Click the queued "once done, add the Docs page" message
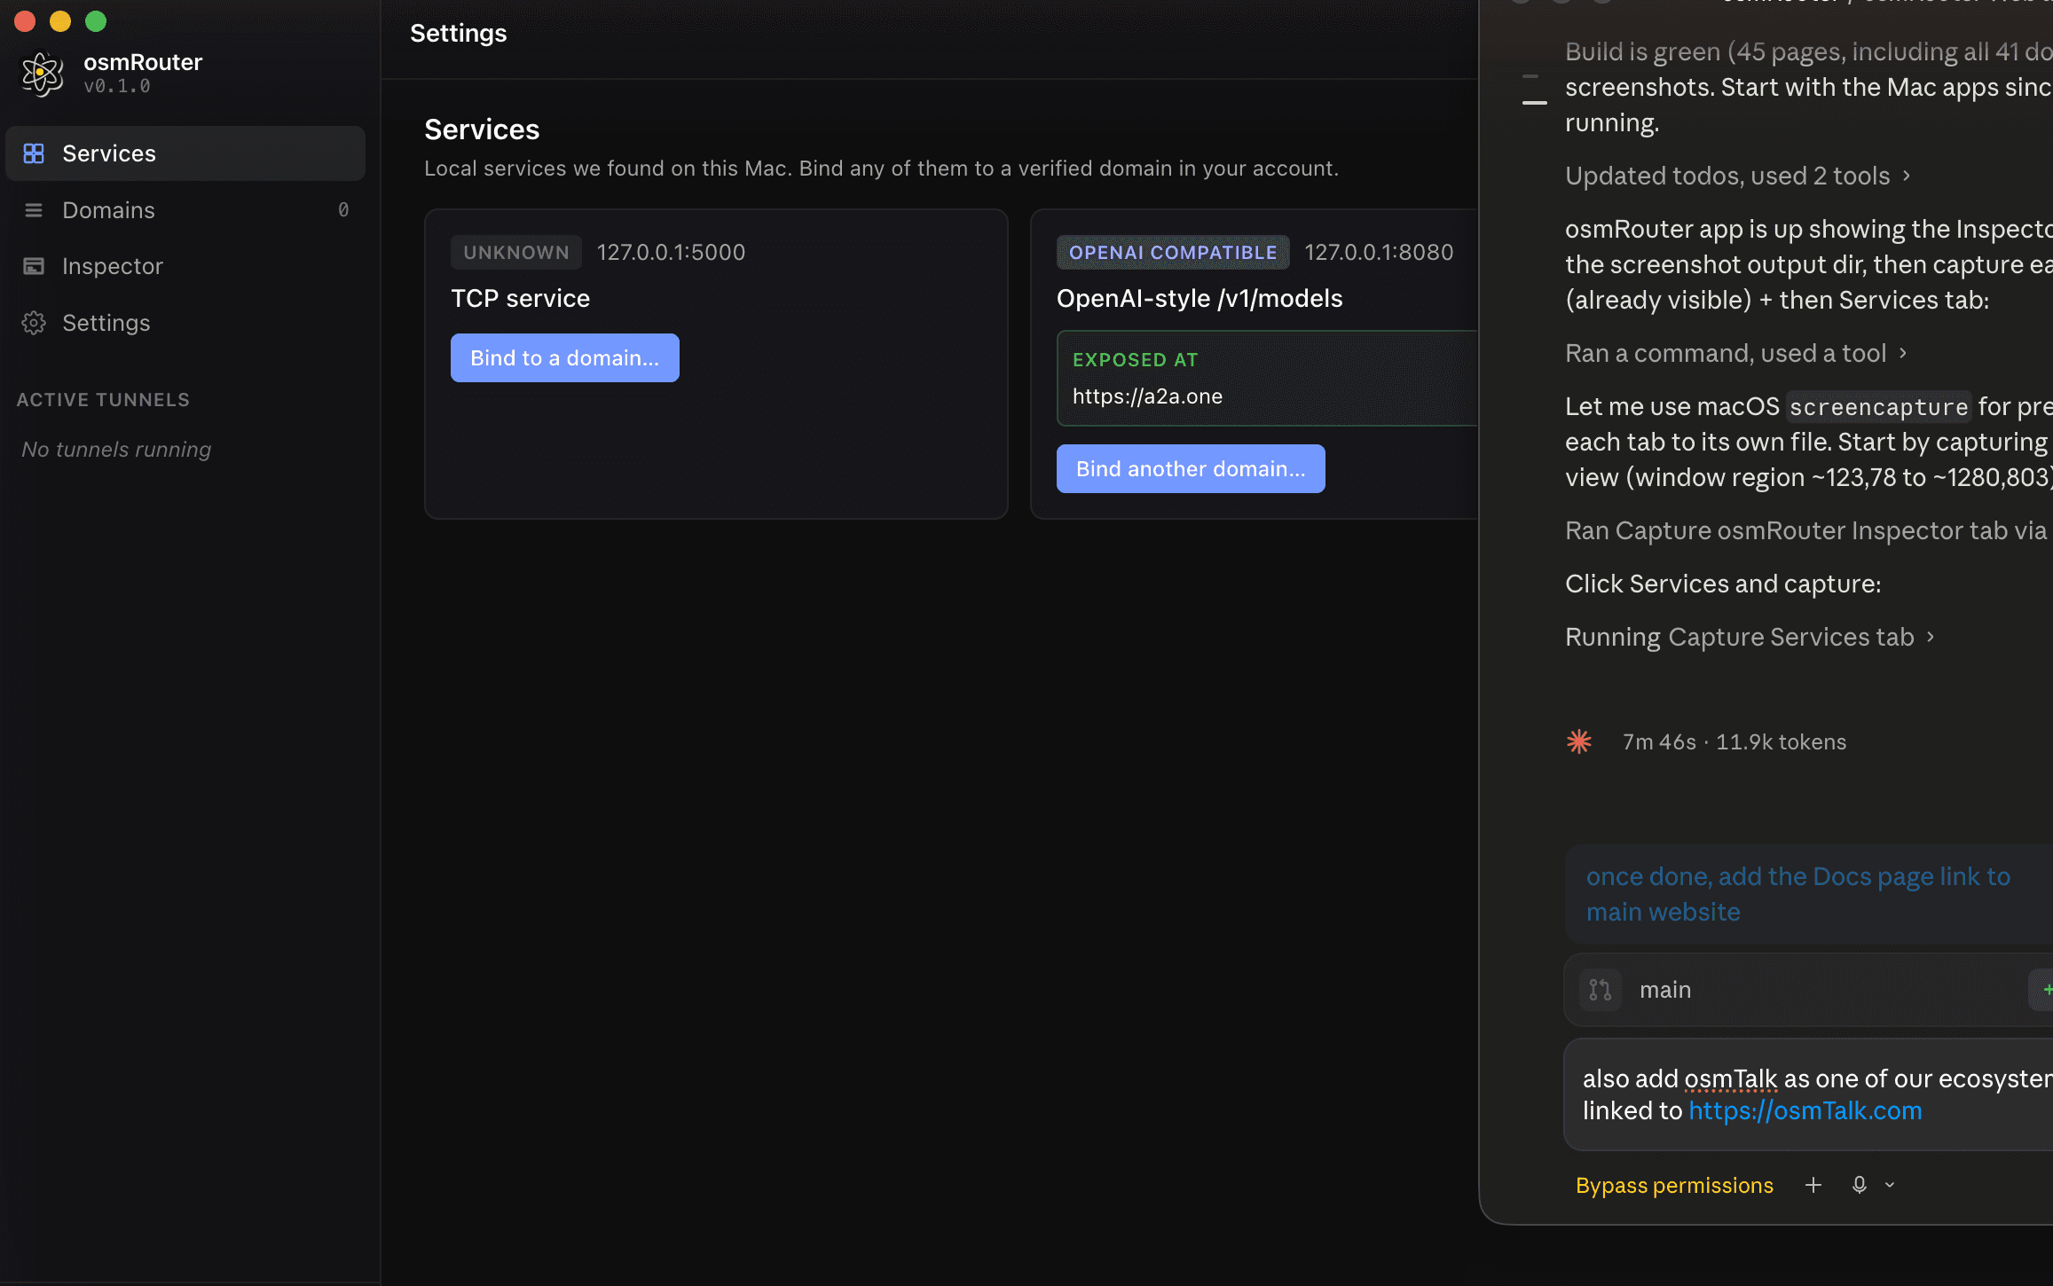This screenshot has width=2053, height=1286. (1808, 894)
